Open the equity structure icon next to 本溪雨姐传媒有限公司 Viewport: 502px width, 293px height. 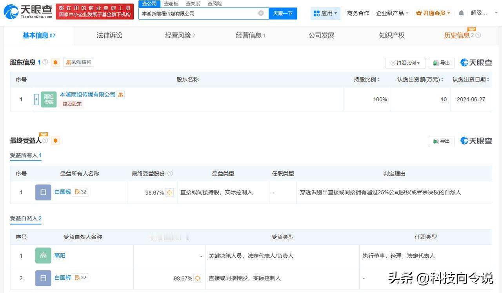coord(120,95)
